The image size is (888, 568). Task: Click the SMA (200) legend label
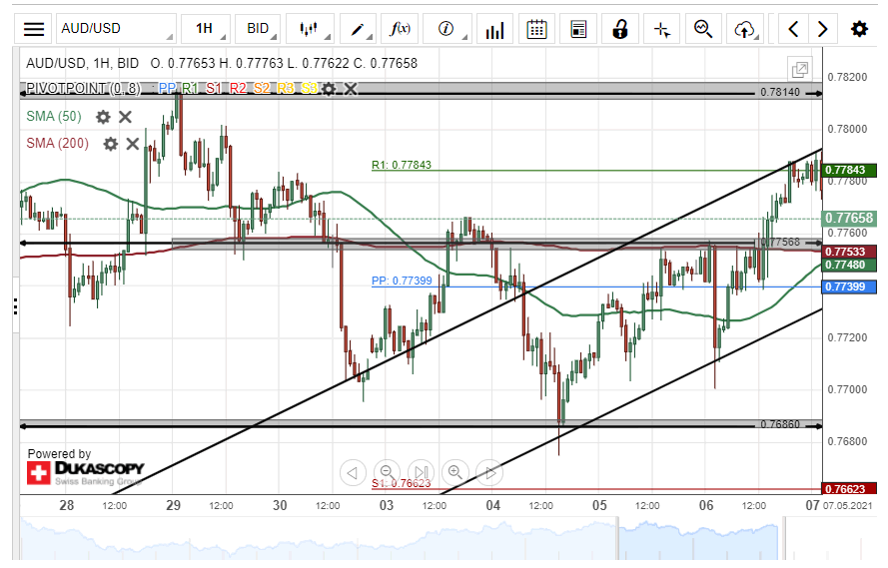57,144
